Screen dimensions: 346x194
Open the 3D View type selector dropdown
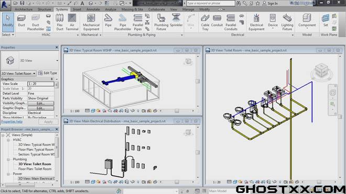click(x=57, y=60)
